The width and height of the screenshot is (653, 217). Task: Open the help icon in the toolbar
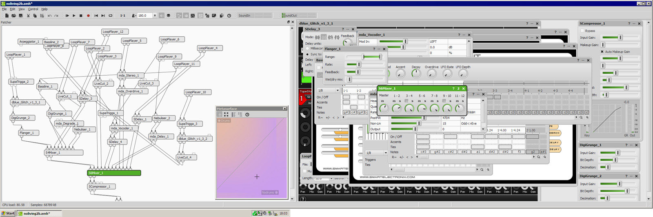coord(229,15)
